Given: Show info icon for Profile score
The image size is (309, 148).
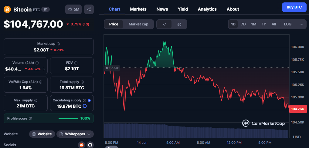Looking at the screenshot, I should (30, 119).
